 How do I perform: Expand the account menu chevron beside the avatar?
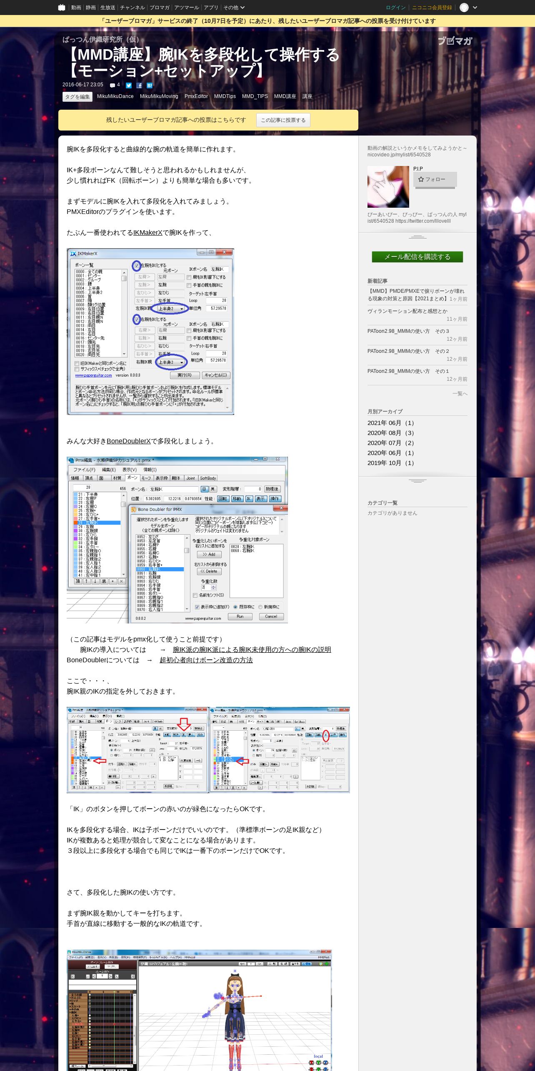click(x=475, y=8)
